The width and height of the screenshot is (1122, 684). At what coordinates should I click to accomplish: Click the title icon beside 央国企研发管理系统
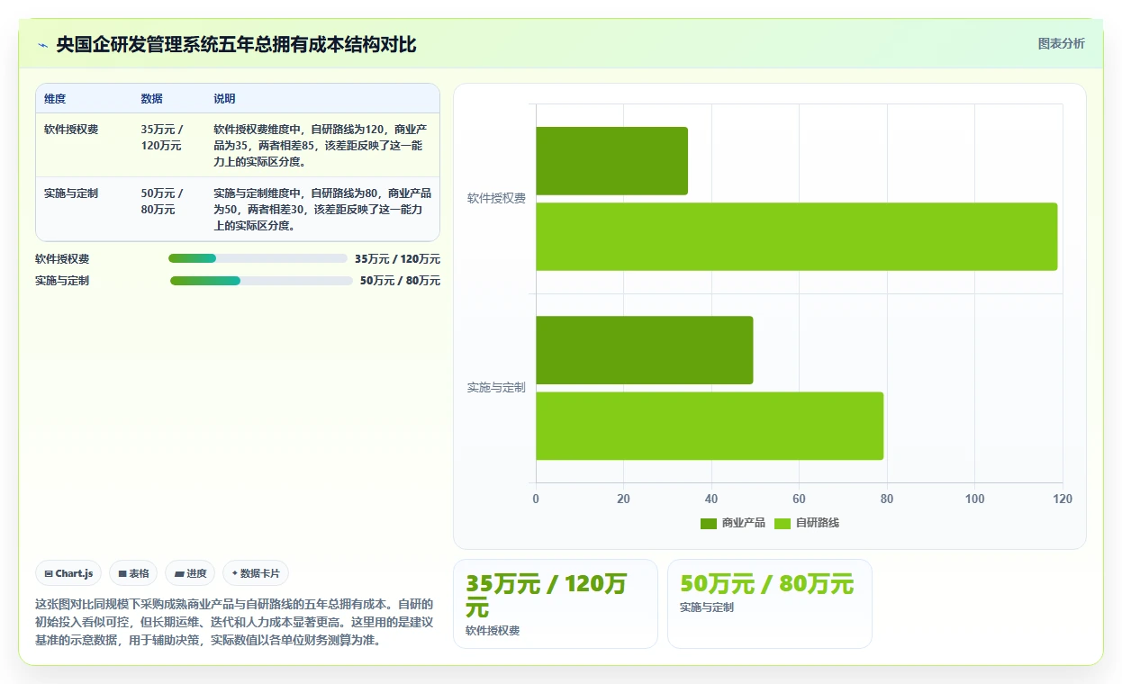43,45
